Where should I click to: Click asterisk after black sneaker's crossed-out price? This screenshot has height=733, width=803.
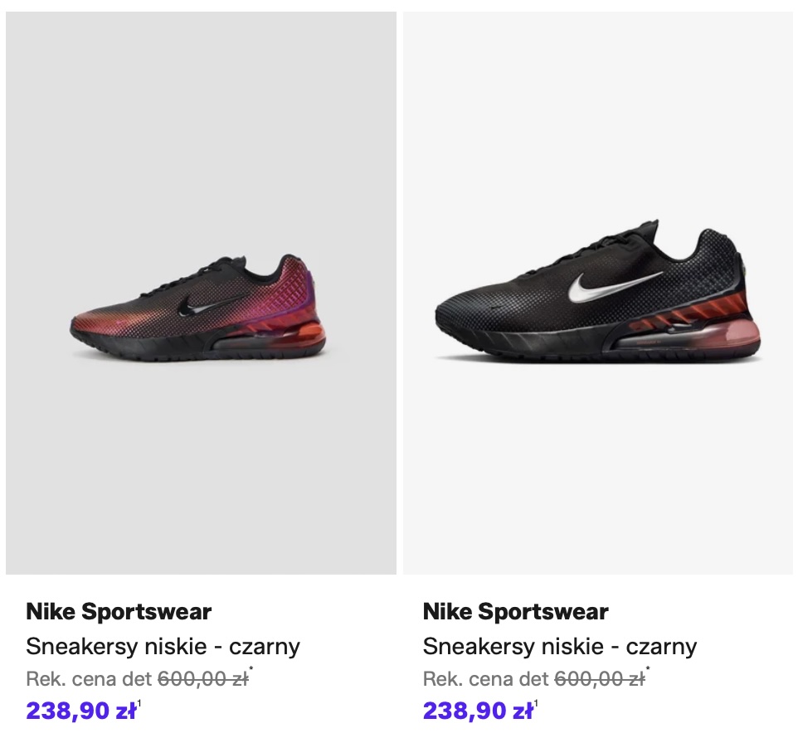648,671
